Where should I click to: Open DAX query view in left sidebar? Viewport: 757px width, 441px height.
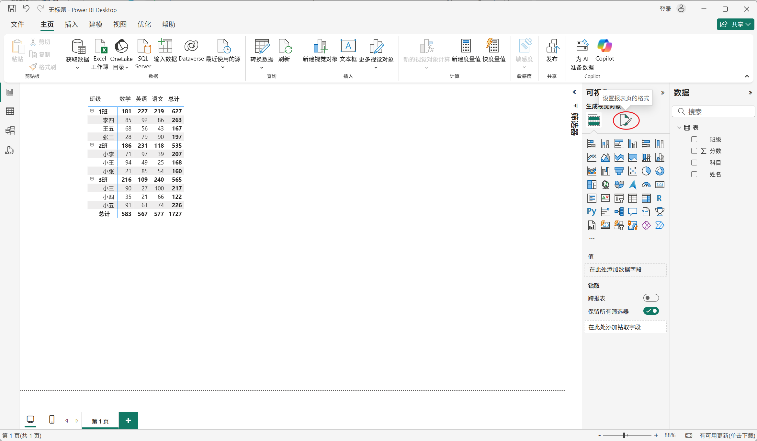pyautogui.click(x=9, y=151)
